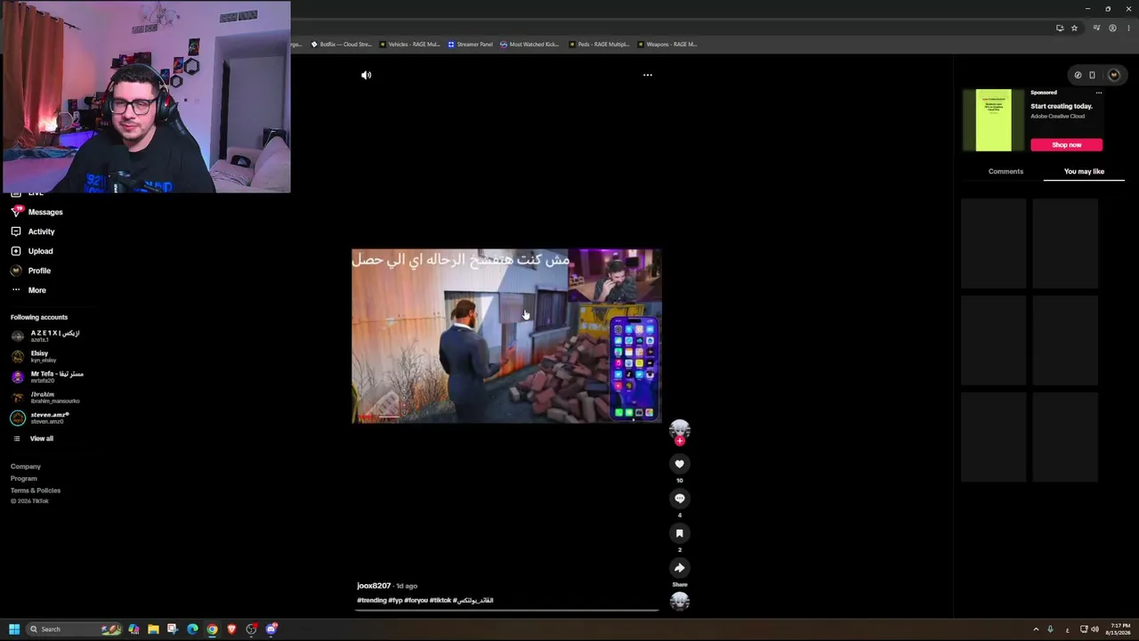Open the AZE1XI following account
Screen dimensions: 1139x641
(x=45, y=336)
